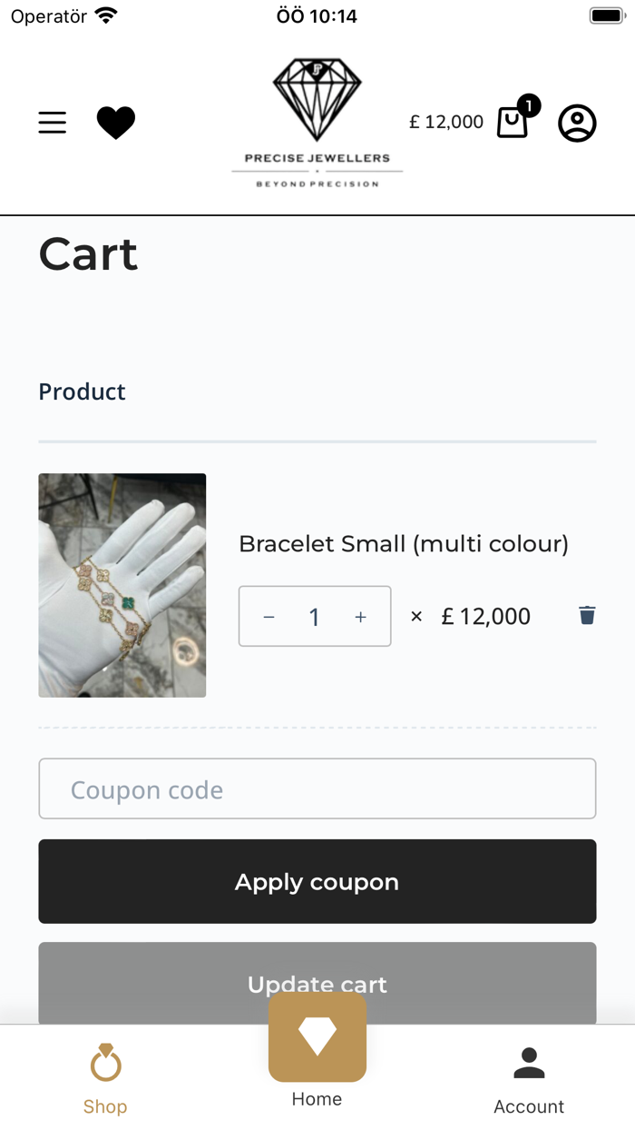Open the shopping bag cart icon
The width and height of the screenshot is (635, 1130).
point(512,123)
